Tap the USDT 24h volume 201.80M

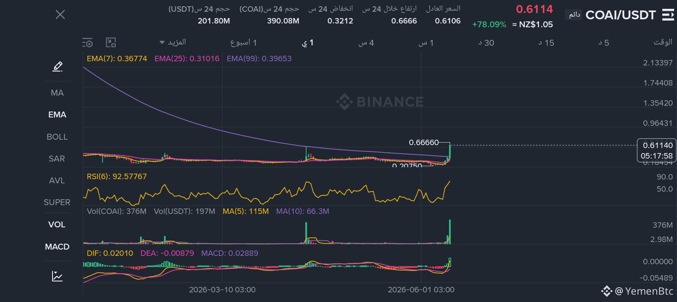(x=214, y=21)
